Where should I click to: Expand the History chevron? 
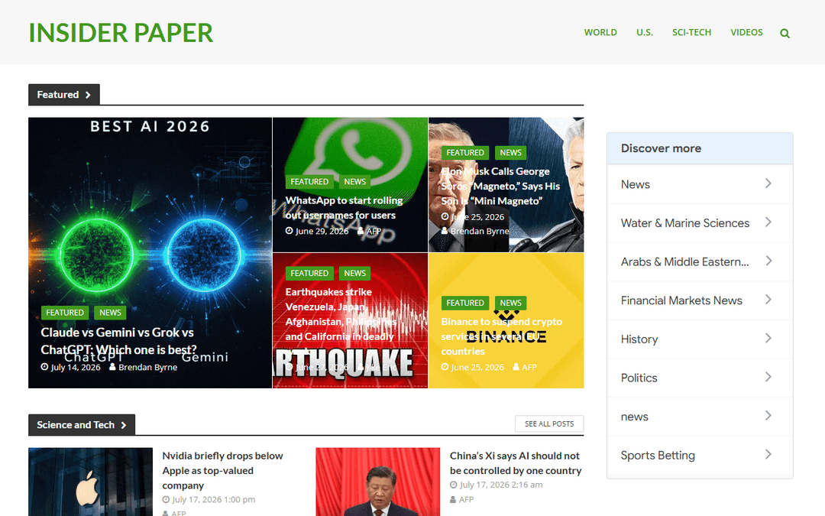click(768, 338)
